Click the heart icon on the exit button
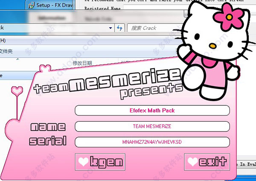This screenshot has height=181, width=256. [x=193, y=161]
